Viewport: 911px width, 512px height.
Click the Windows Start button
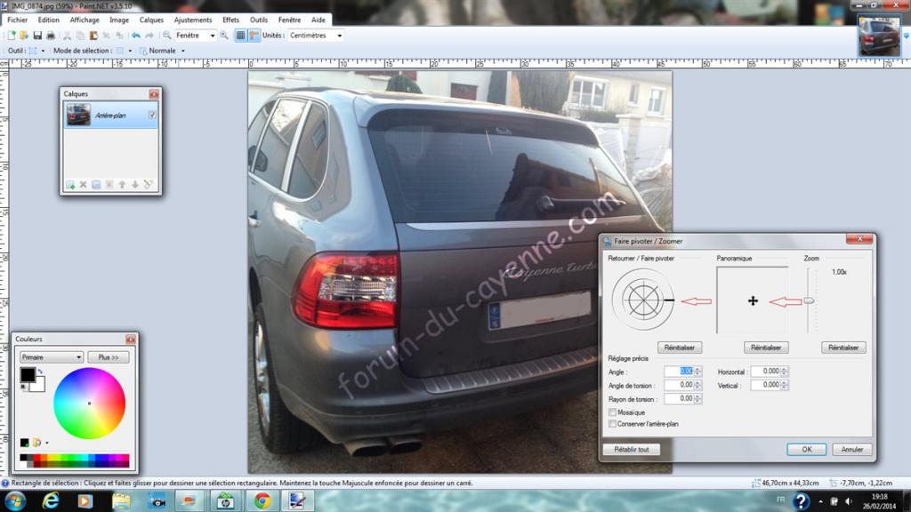[x=15, y=500]
